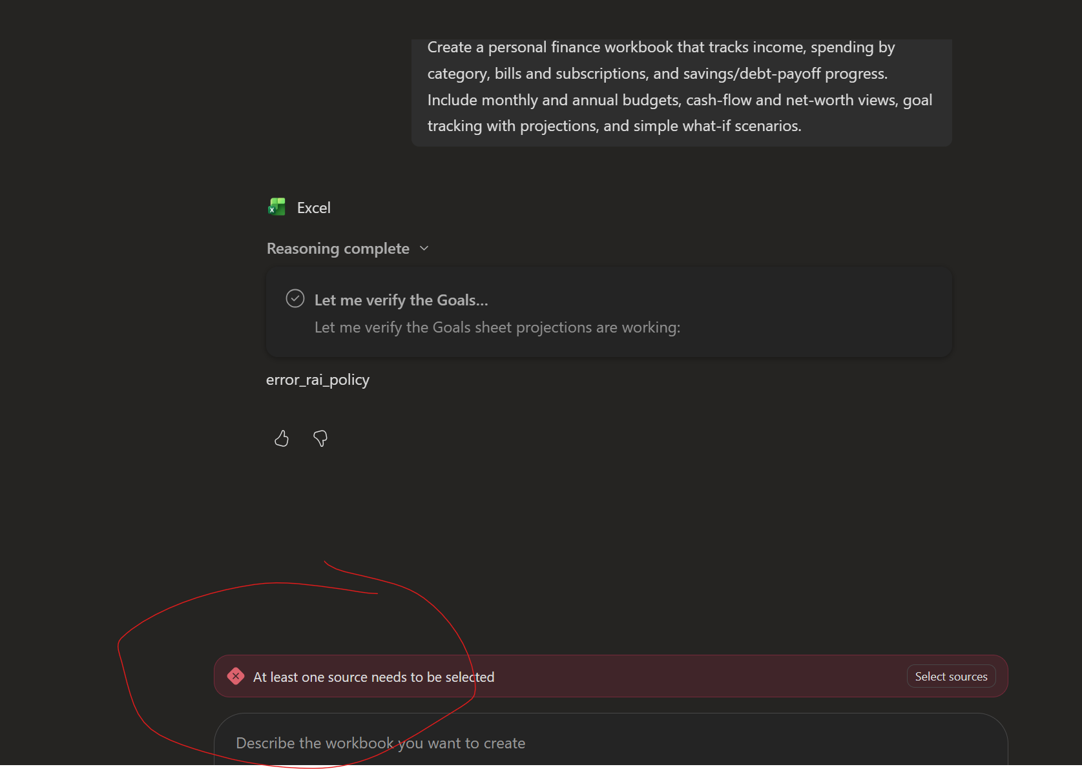This screenshot has height=769, width=1082.
Task: Click the red error X icon
Action: [x=236, y=676]
